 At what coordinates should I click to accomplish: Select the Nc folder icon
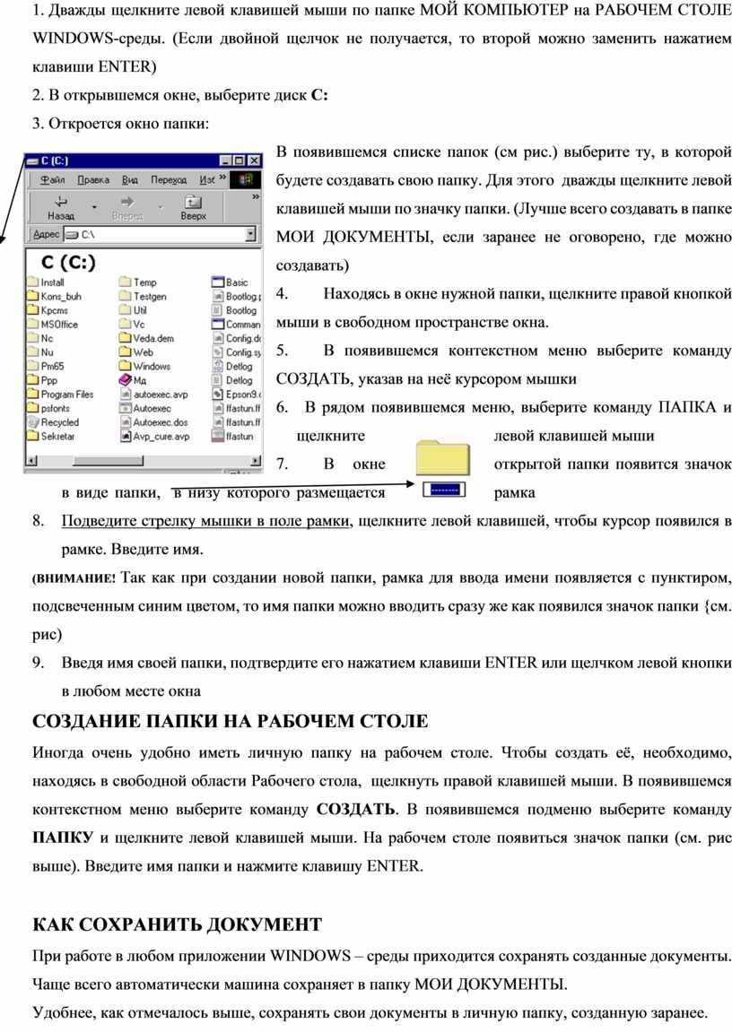tap(33, 338)
